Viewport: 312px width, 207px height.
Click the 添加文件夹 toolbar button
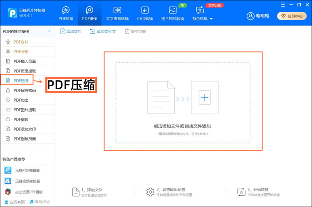tap(103, 32)
